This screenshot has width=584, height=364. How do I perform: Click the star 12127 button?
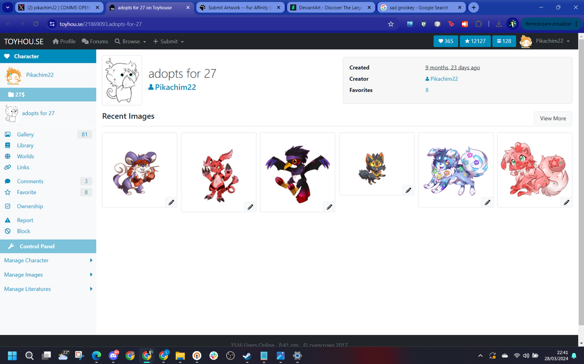(475, 41)
